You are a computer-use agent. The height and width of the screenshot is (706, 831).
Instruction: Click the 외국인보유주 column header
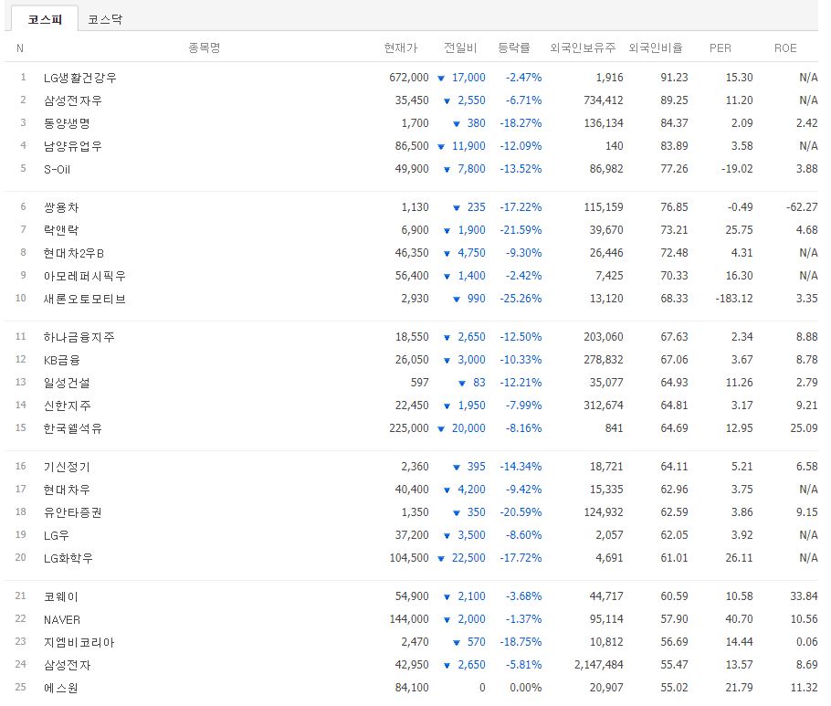(x=583, y=48)
